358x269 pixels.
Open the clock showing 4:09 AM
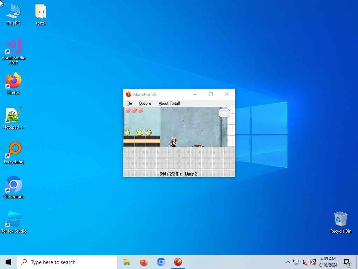click(328, 262)
